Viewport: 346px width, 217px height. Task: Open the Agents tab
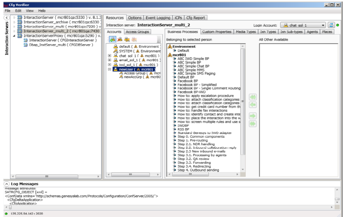point(312,32)
